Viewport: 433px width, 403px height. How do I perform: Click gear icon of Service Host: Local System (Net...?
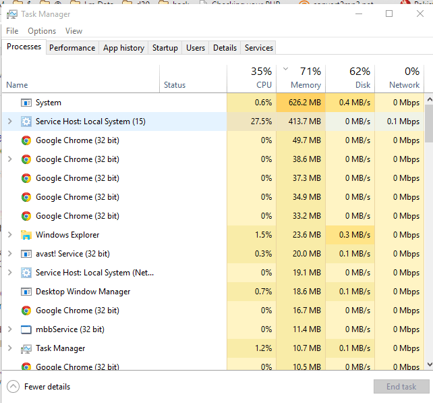click(26, 273)
